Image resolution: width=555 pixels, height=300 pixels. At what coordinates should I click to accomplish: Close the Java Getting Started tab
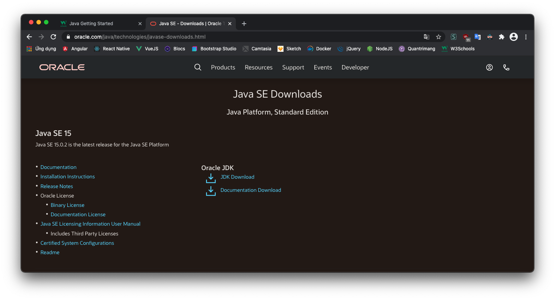pyautogui.click(x=140, y=24)
